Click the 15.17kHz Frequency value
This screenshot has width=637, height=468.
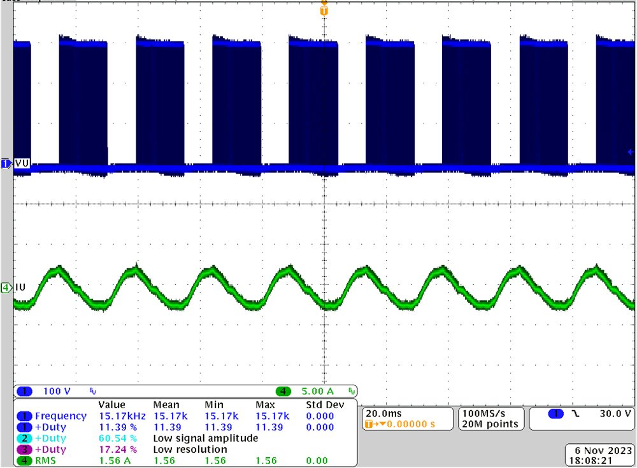coord(118,416)
